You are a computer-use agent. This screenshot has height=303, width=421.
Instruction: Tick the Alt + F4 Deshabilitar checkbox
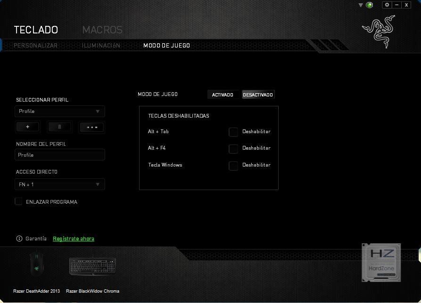tap(233, 149)
